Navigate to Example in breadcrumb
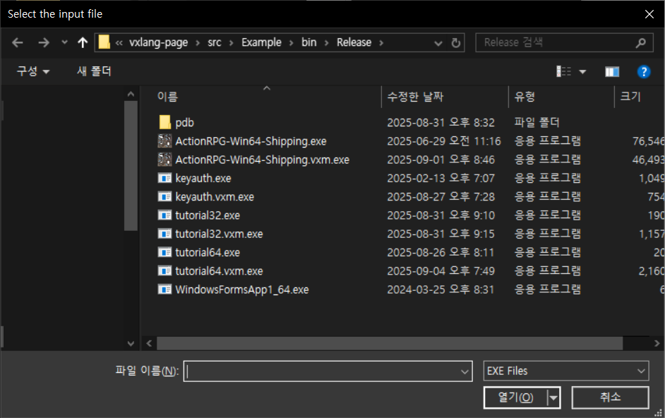Image resolution: width=665 pixels, height=418 pixels. pos(261,42)
